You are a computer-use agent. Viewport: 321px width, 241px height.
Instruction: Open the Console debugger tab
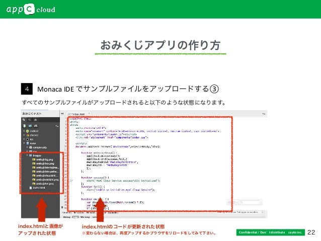[112, 213]
